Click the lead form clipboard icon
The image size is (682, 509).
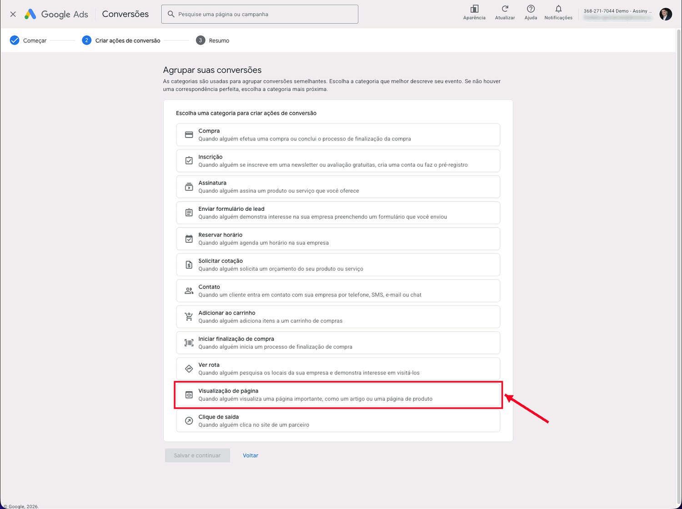pos(189,213)
